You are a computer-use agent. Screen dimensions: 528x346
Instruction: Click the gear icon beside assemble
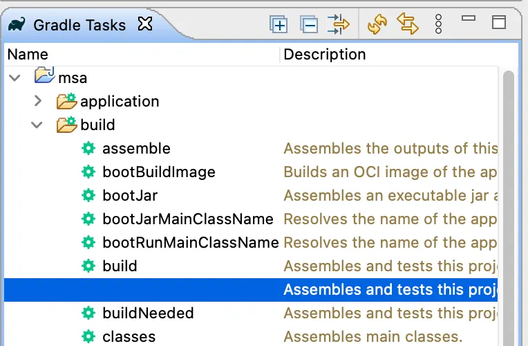(x=88, y=149)
